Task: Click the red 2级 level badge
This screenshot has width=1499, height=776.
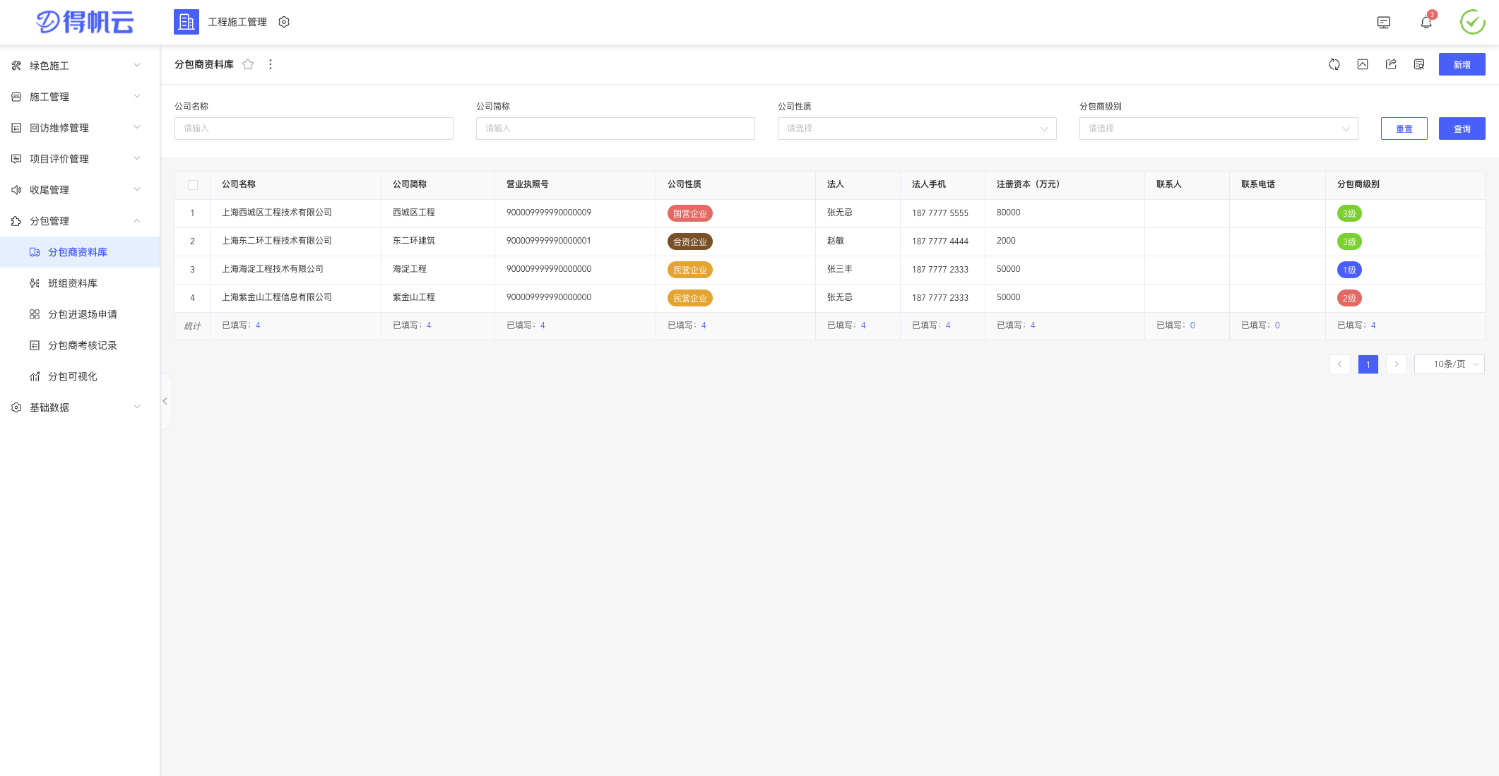Action: tap(1349, 298)
